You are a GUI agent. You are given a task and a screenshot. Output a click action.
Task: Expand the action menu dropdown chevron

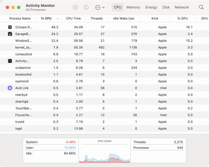(x=103, y=7)
